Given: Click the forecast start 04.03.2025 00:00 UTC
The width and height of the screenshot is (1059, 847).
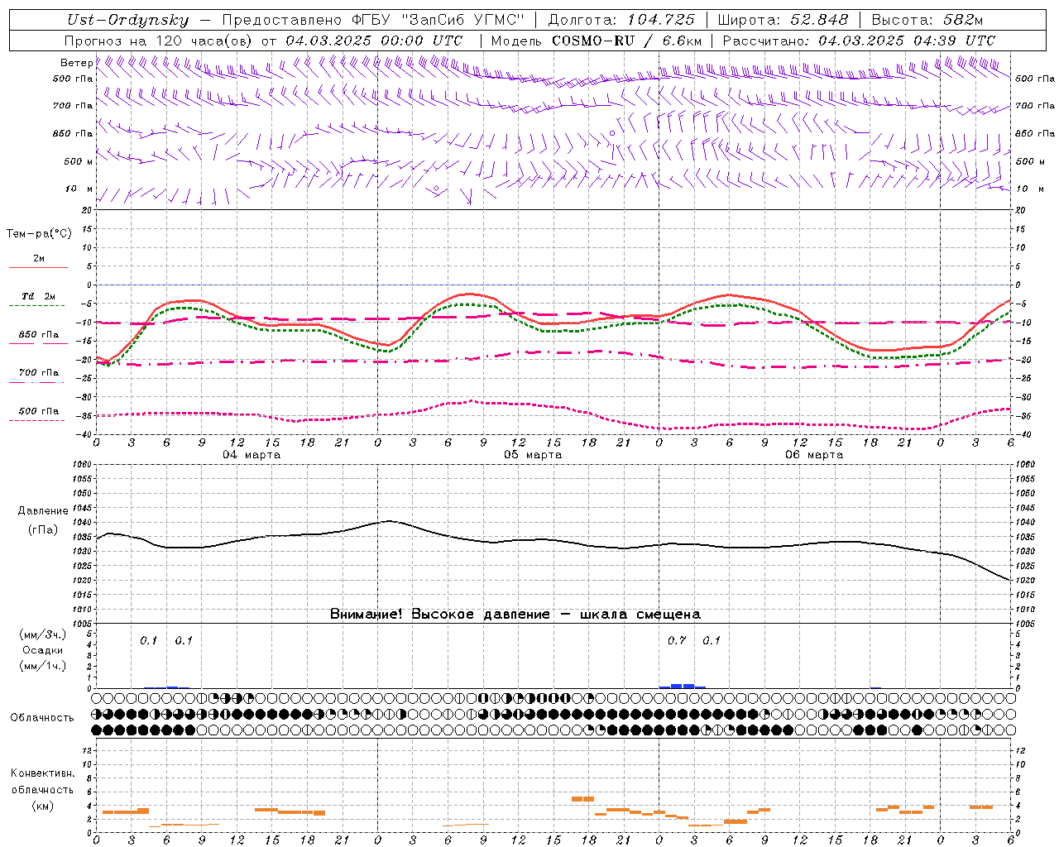Looking at the screenshot, I should [374, 41].
